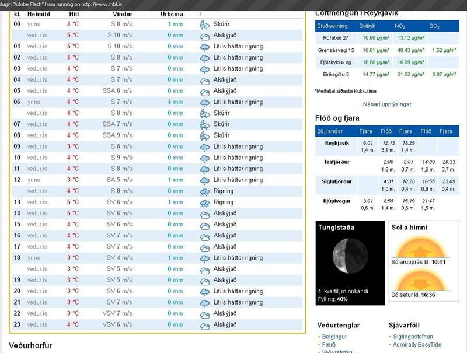Click the Flóð og fjara heading

pyautogui.click(x=337, y=118)
